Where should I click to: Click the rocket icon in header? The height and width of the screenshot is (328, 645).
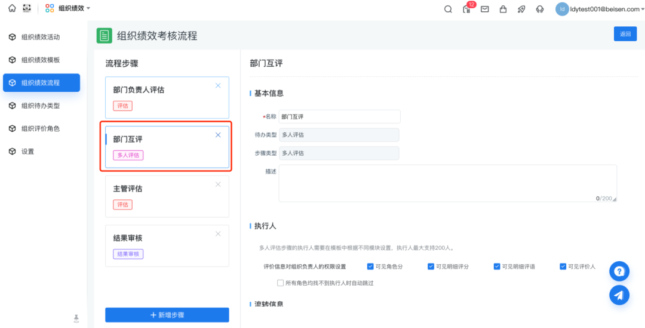pyautogui.click(x=521, y=9)
